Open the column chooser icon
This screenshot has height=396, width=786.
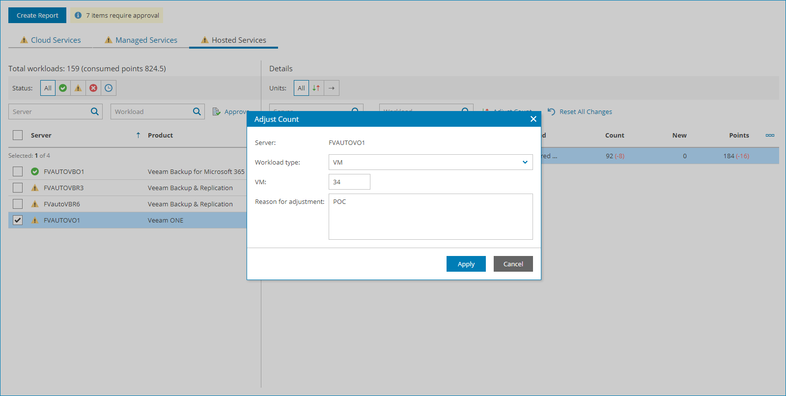tap(770, 135)
